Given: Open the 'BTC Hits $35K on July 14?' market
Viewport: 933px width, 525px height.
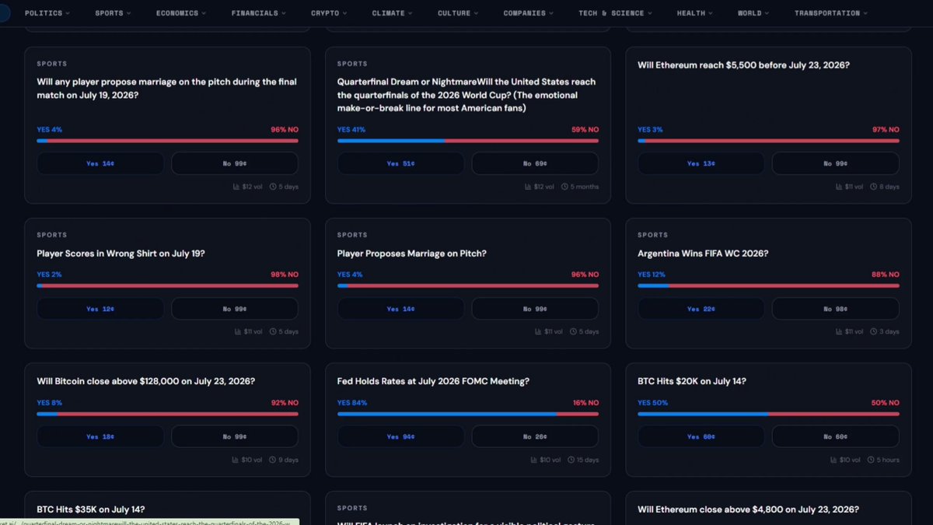Looking at the screenshot, I should (90, 509).
